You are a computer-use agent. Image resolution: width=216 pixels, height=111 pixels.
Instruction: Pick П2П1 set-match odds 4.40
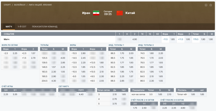[x=81, y=94]
